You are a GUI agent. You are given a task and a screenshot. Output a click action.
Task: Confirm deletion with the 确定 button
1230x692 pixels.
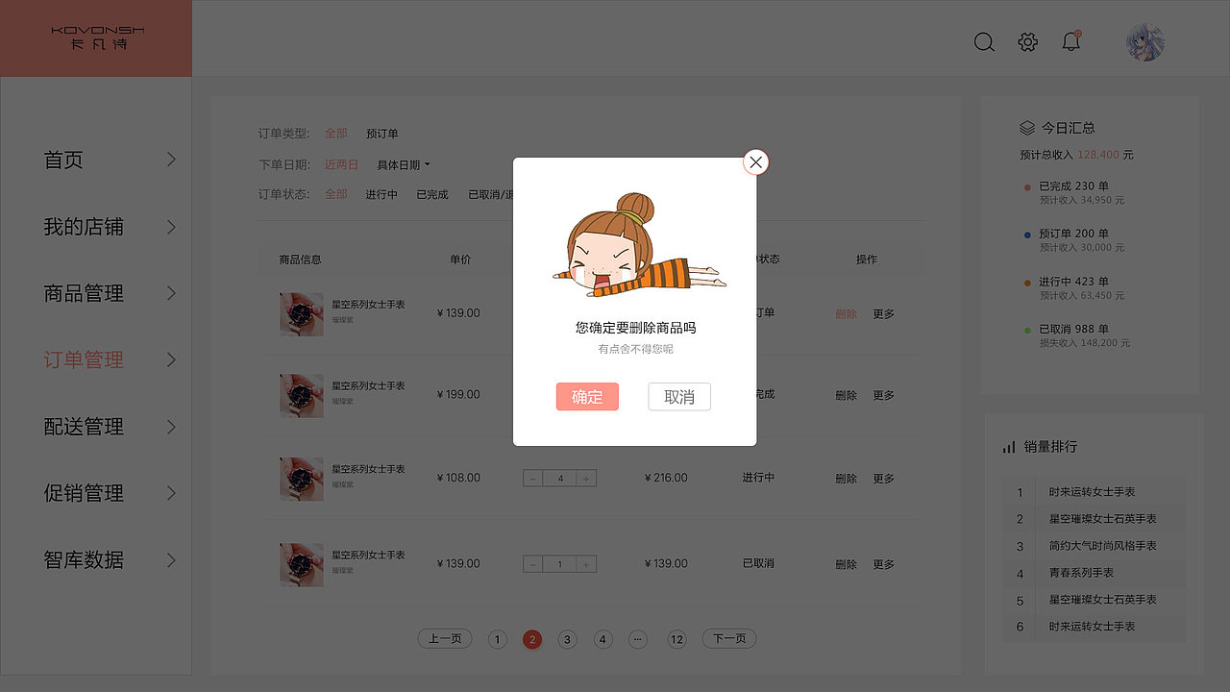[x=587, y=396]
